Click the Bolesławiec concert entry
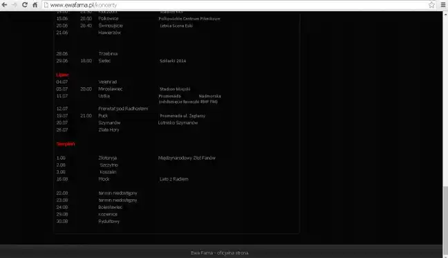Viewport: 448px width, 258px height. (x=110, y=207)
